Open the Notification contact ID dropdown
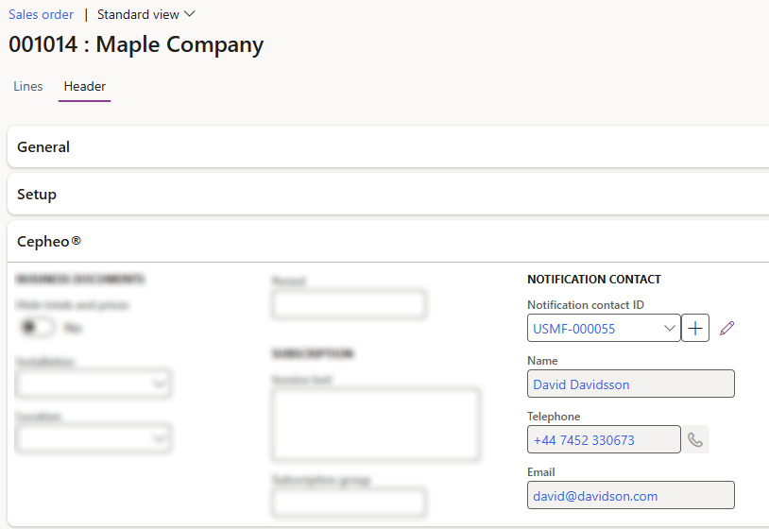 pos(670,329)
